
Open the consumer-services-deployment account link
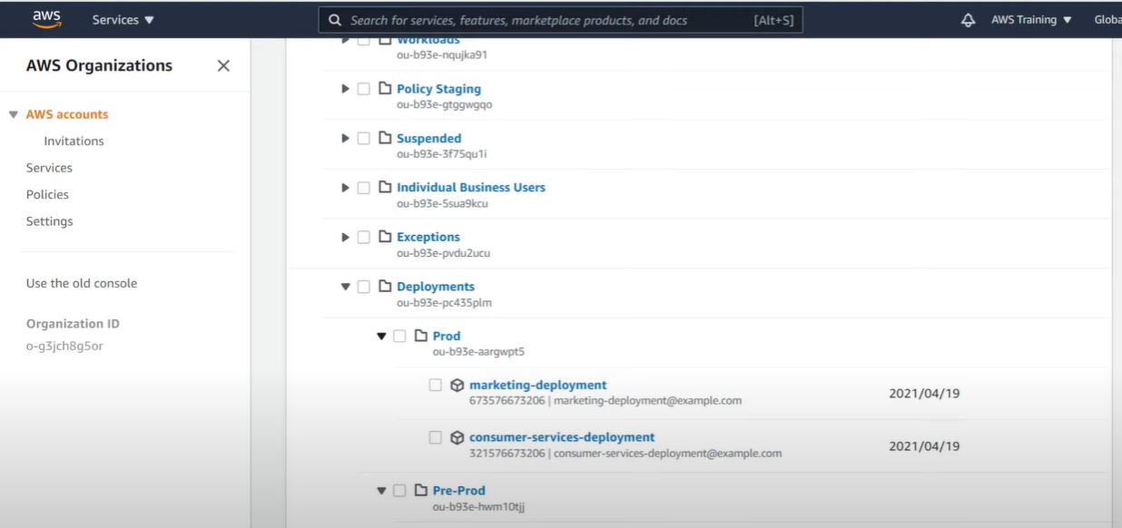(x=562, y=437)
